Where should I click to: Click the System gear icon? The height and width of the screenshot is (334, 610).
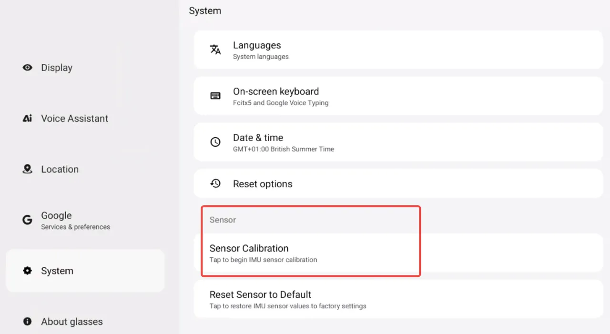pyautogui.click(x=28, y=271)
